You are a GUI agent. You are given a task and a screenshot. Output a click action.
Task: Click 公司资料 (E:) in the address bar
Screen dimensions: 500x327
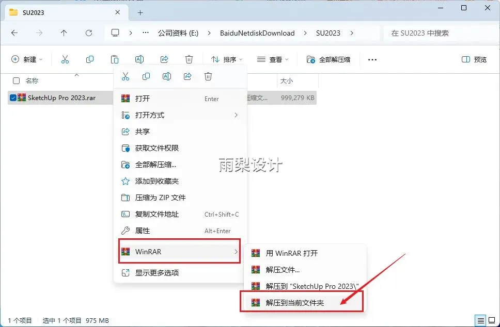pyautogui.click(x=178, y=33)
